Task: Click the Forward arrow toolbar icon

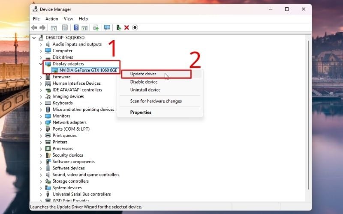Action: (42, 28)
